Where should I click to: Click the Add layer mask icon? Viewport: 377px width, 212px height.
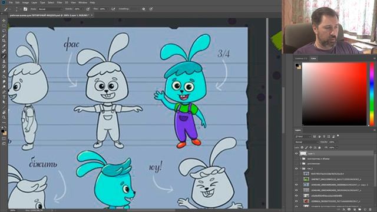pyautogui.click(x=349, y=210)
